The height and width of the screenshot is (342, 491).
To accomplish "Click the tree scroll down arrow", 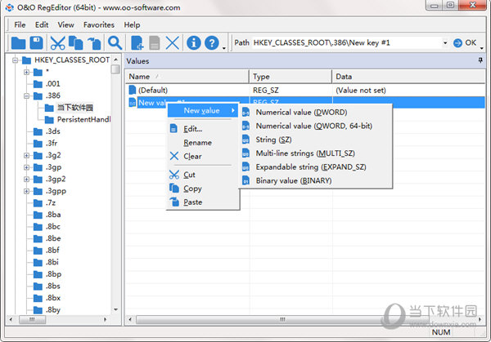I will tap(115, 309).
